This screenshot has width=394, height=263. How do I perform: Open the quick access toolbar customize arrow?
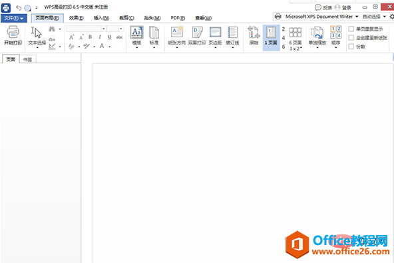37,8
